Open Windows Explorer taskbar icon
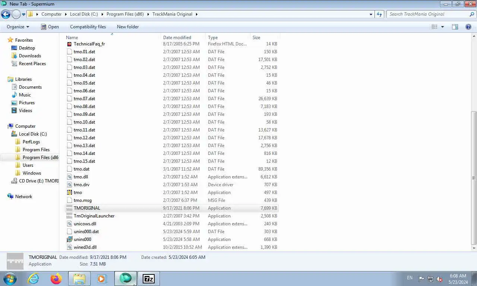The width and height of the screenshot is (477, 286). pyautogui.click(x=79, y=279)
